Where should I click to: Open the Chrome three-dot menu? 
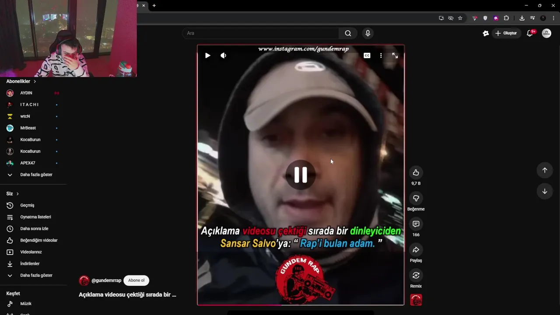click(554, 18)
